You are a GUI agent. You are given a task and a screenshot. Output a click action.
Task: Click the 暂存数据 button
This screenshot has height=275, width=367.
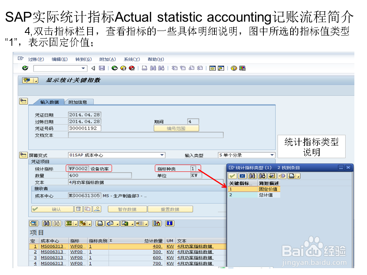point(127,209)
